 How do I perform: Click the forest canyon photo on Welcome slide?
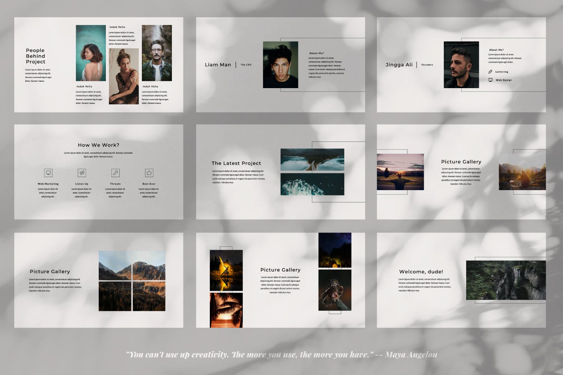(x=506, y=280)
